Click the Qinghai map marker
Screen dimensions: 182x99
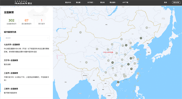(x=97, y=49)
